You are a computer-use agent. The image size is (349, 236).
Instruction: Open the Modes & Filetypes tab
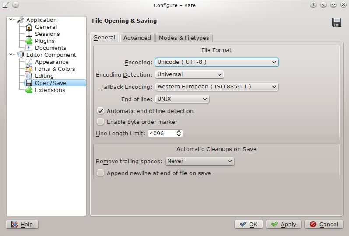[x=184, y=38]
